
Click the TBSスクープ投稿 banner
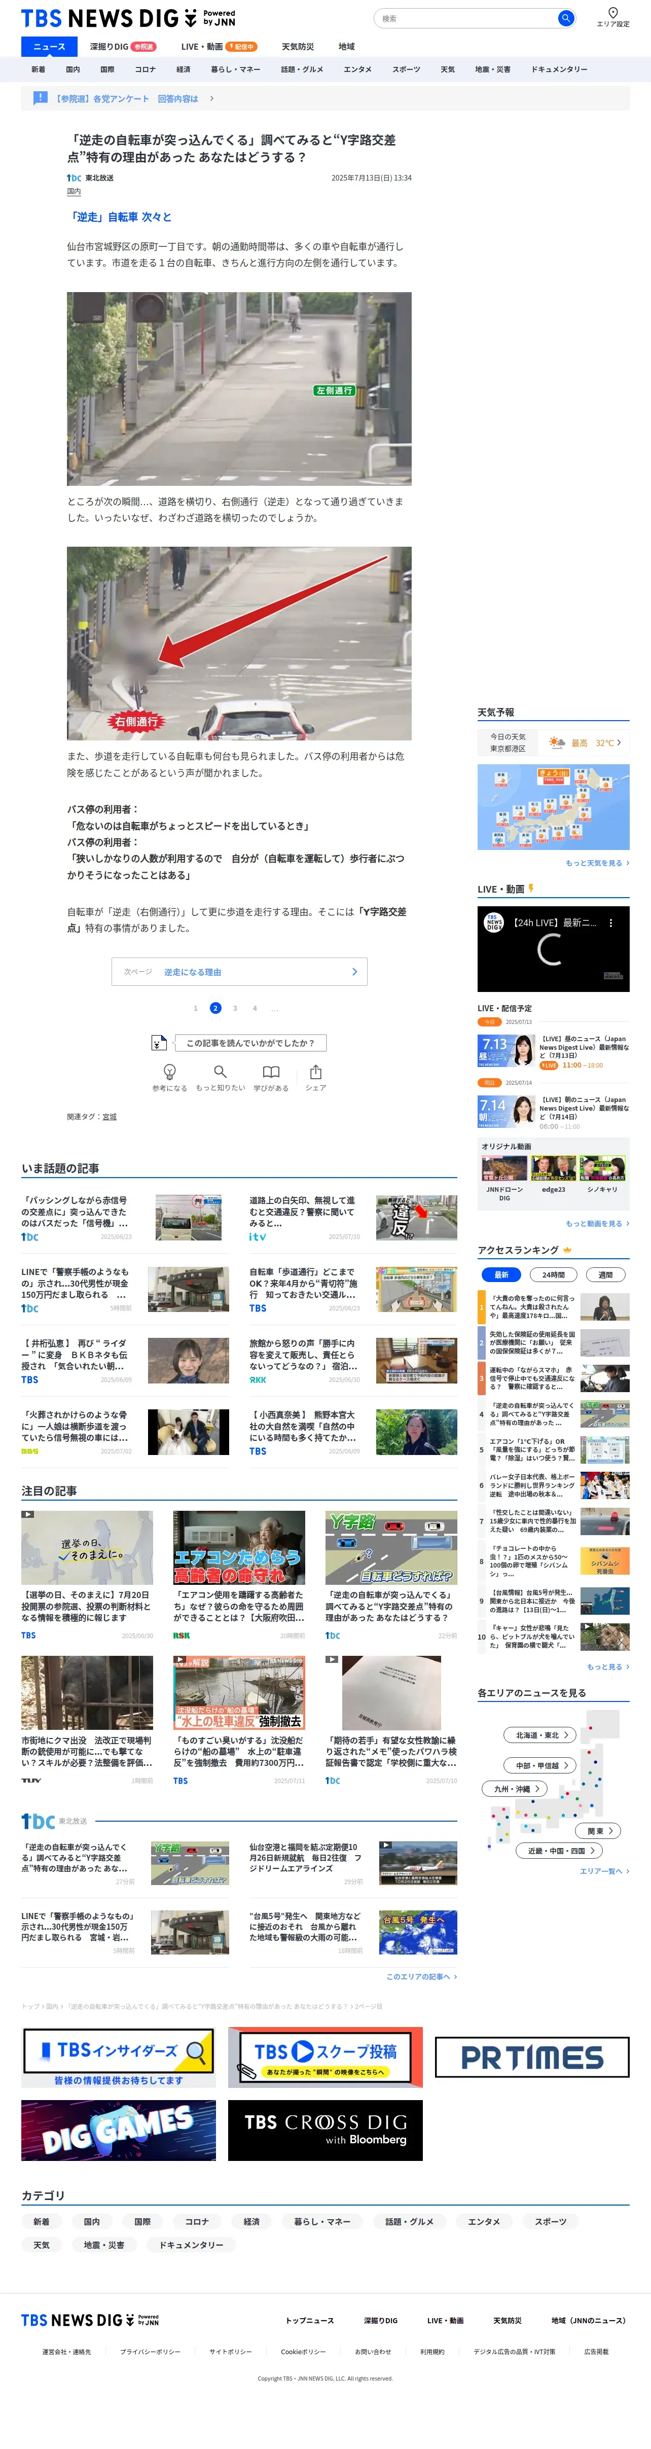[x=325, y=2057]
